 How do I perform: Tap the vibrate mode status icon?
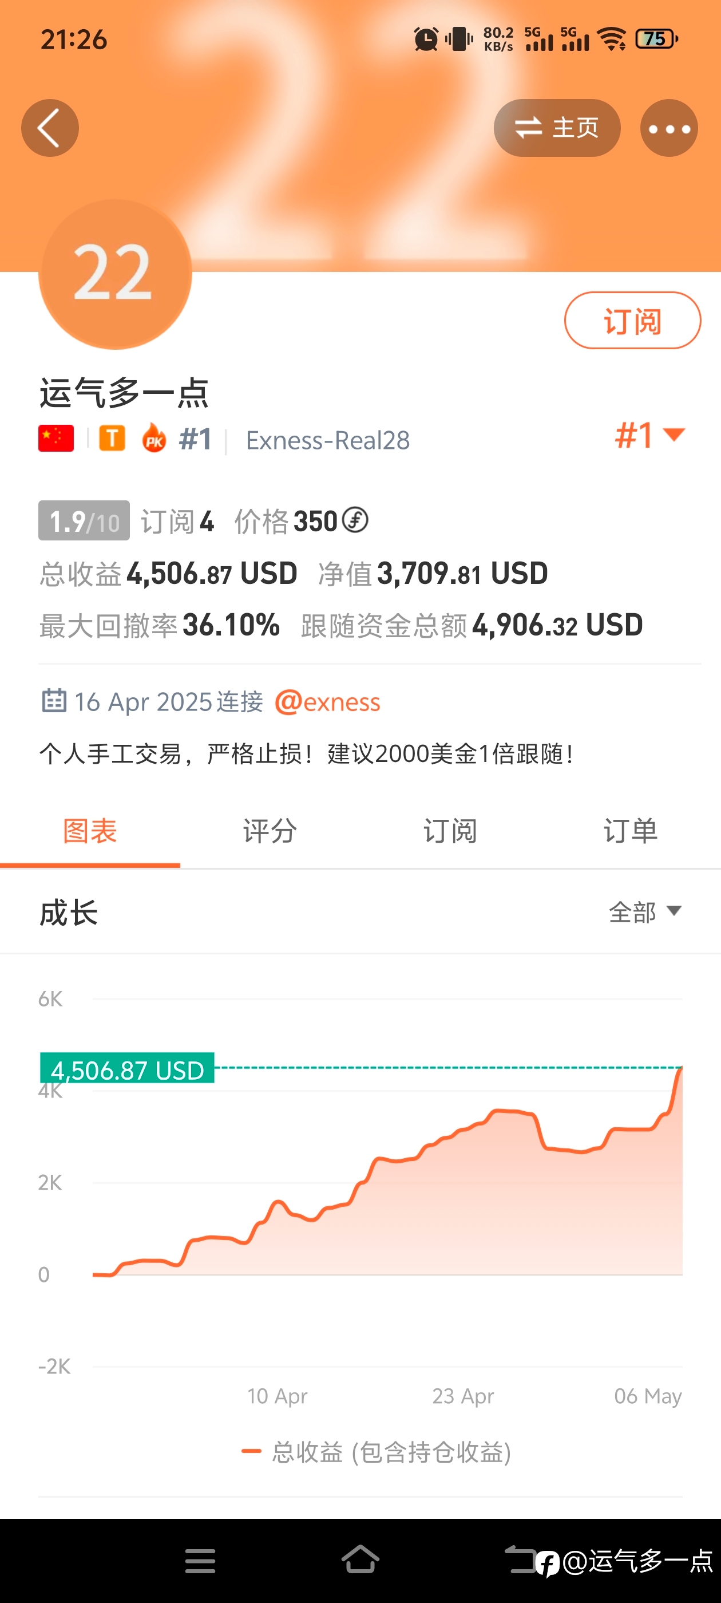(x=459, y=38)
